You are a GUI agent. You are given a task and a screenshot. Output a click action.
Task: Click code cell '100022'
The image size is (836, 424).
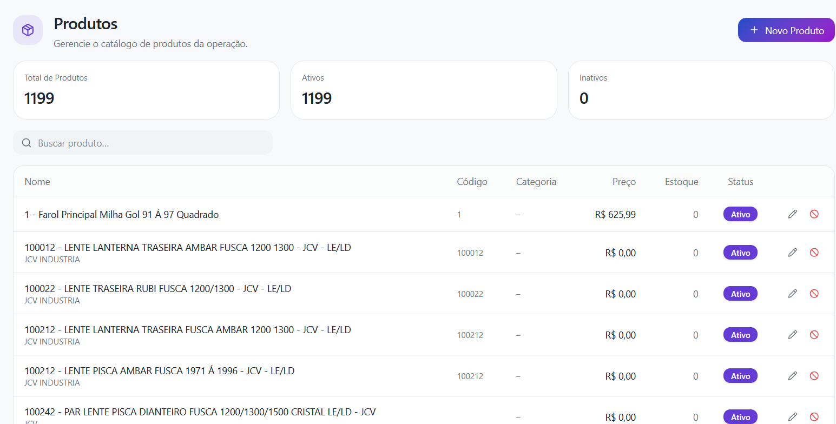click(x=470, y=294)
